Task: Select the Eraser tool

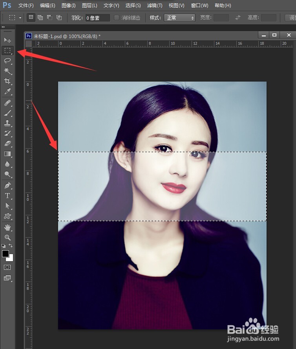Action: [7, 144]
